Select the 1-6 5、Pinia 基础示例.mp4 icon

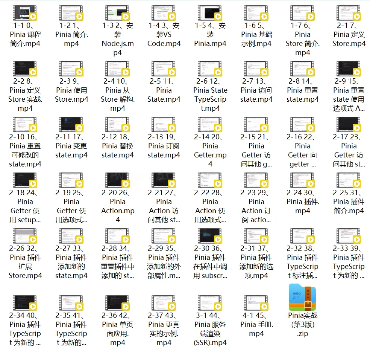(256, 13)
